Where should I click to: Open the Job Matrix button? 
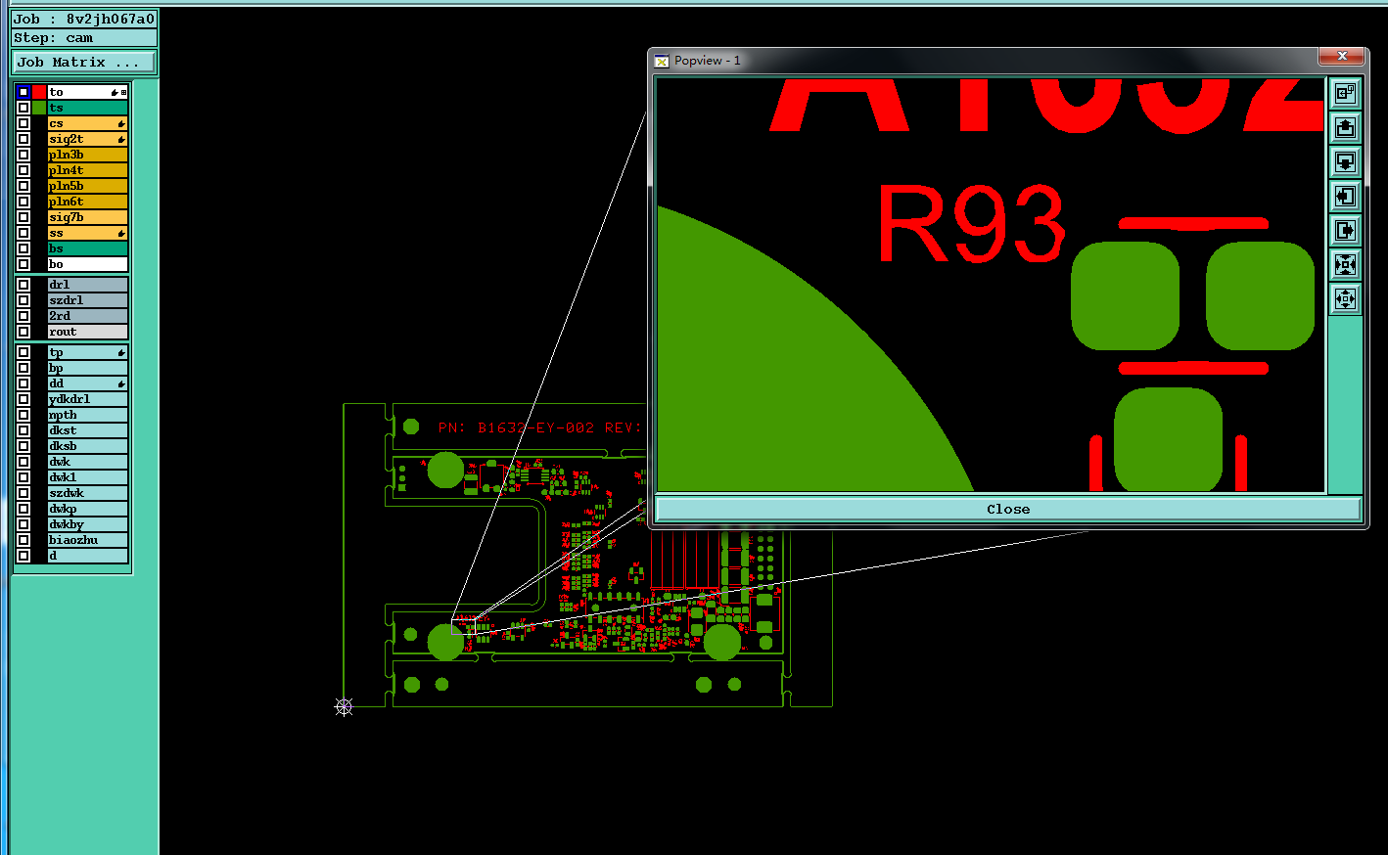tap(84, 62)
